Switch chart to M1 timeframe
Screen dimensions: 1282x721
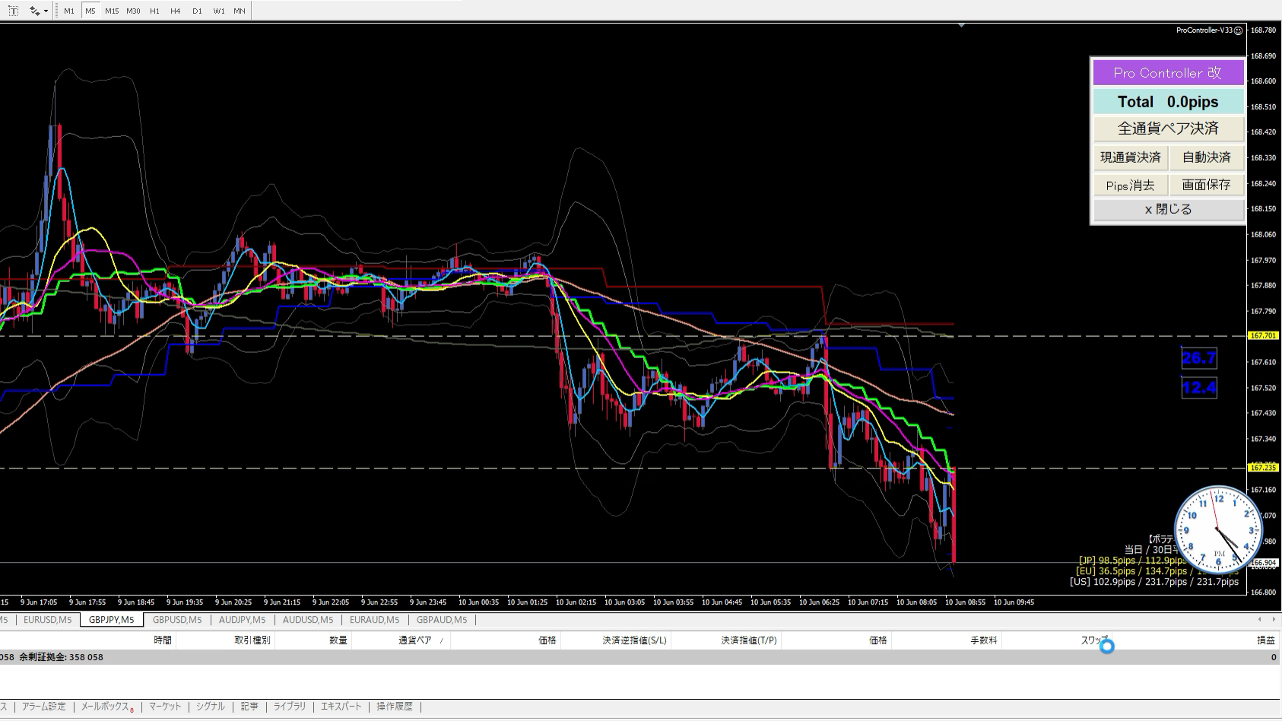[69, 11]
